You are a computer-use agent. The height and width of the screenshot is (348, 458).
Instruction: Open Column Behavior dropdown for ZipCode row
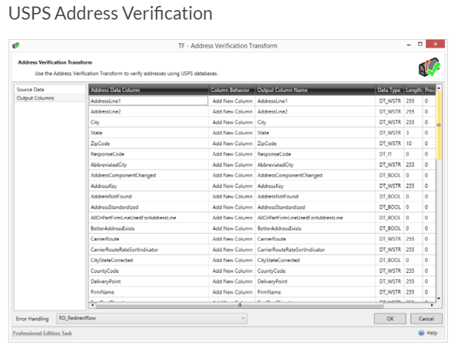[x=232, y=143]
